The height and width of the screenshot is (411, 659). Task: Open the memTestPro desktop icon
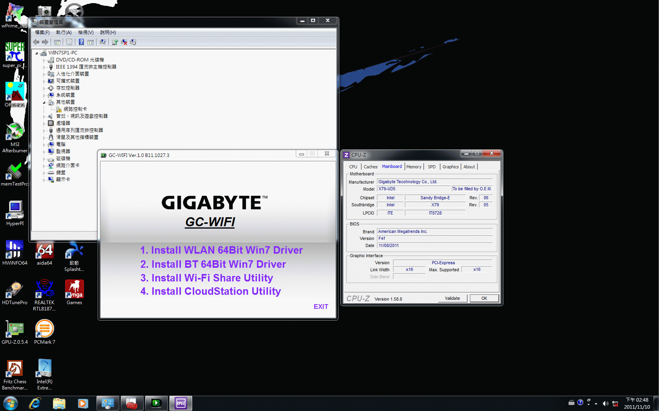pos(15,174)
